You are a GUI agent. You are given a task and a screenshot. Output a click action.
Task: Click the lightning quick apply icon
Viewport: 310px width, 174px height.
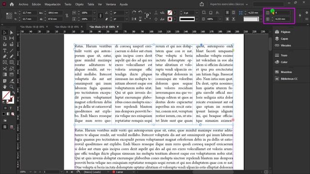[300, 15]
